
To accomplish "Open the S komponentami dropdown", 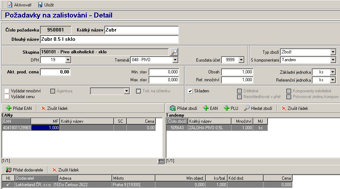I will pyautogui.click(x=333, y=60).
